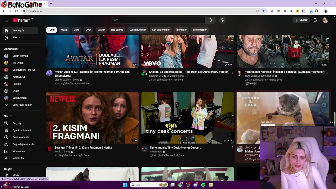Expand the Abonelikler section header
Image resolution: width=336 pixels, height=189 pixels.
[x=13, y=49]
